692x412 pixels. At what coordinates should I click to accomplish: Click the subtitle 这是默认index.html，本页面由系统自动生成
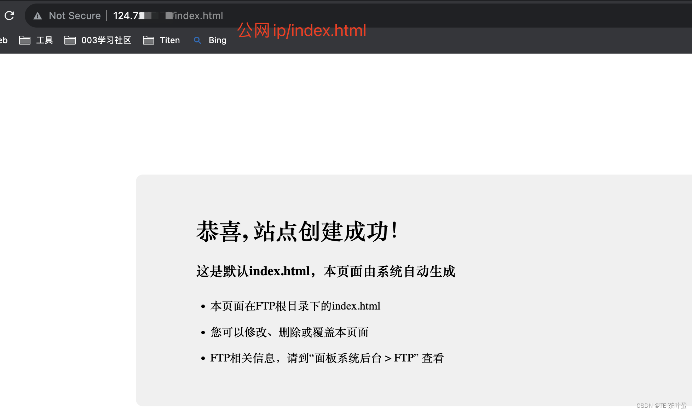(326, 271)
